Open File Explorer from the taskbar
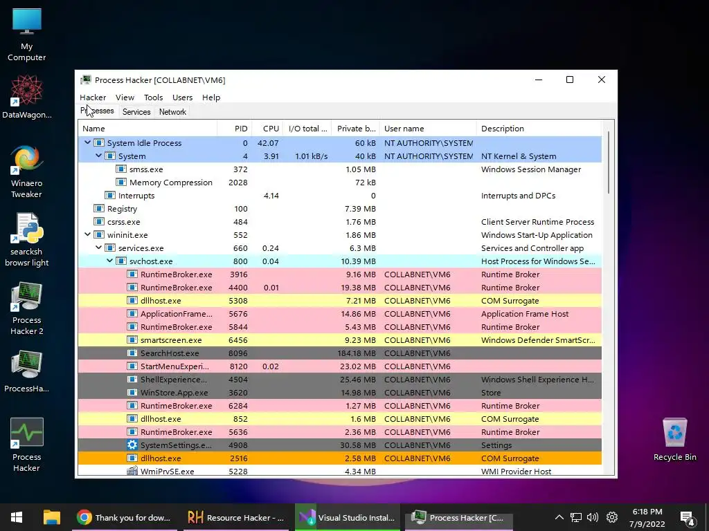The width and height of the screenshot is (709, 531). pyautogui.click(x=51, y=517)
